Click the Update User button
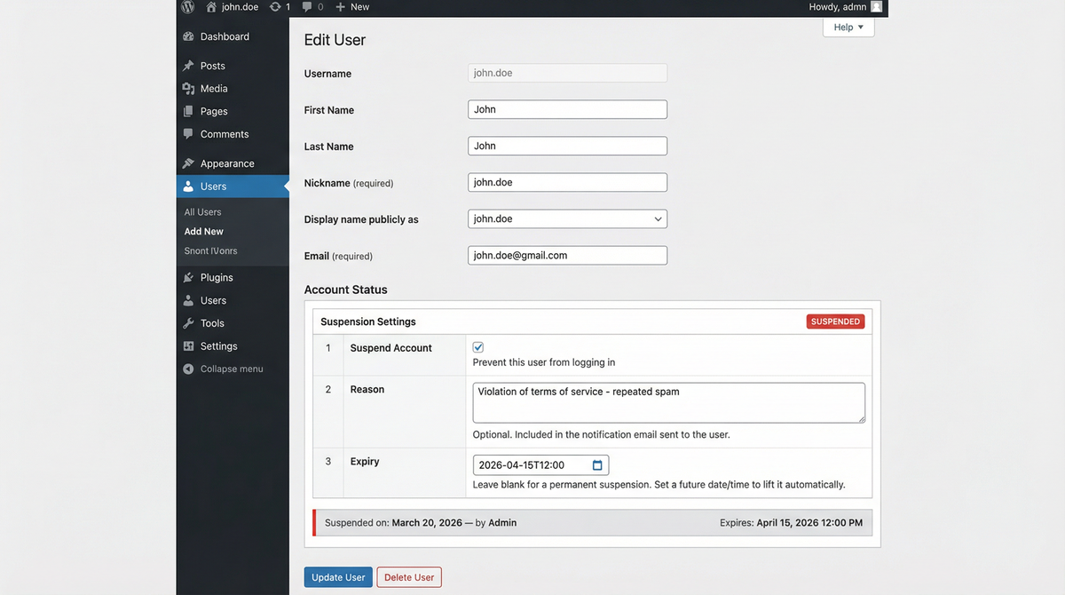Viewport: 1065px width, 595px height. pos(338,576)
